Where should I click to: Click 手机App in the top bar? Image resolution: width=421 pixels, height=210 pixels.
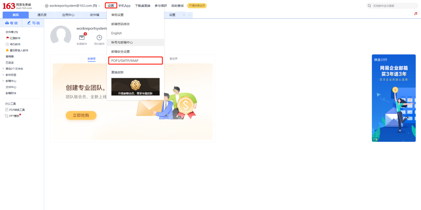[125, 6]
